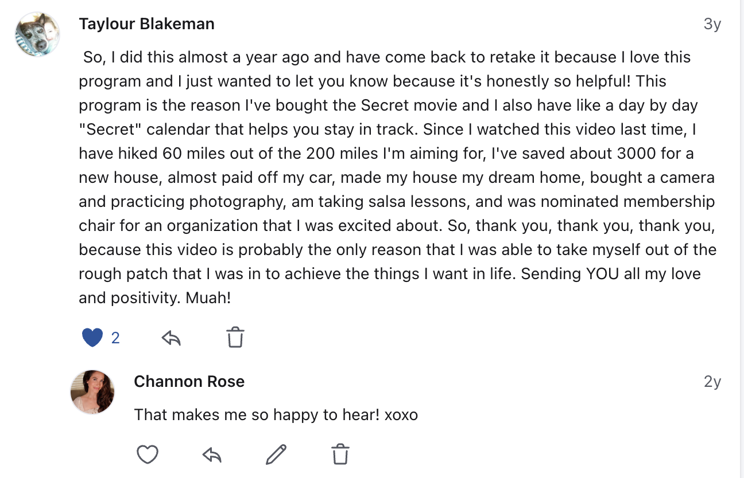Click the 3y timestamp on Taylour's comment

pos(712,25)
